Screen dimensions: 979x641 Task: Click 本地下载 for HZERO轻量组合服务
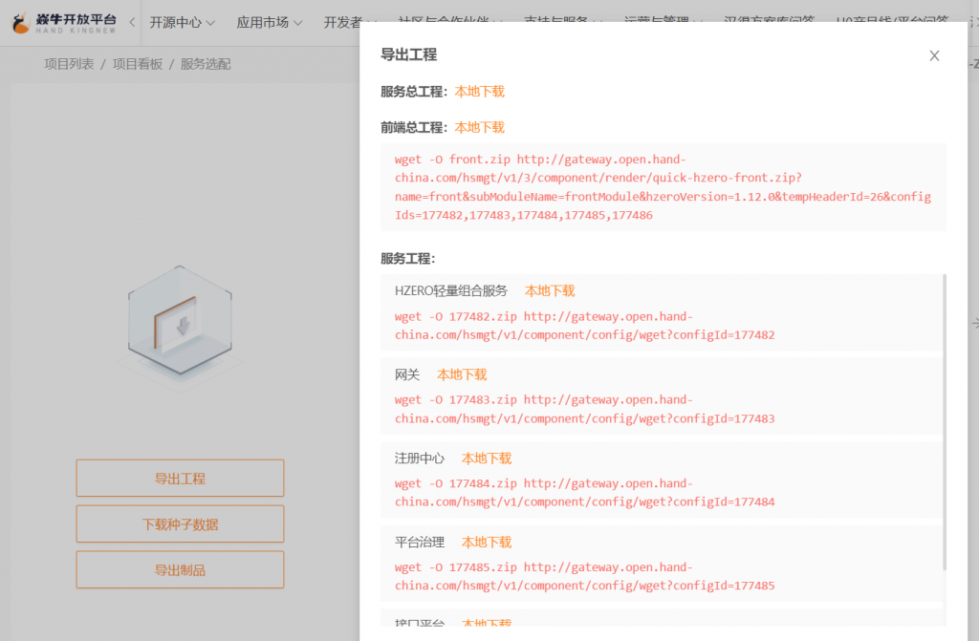(550, 291)
